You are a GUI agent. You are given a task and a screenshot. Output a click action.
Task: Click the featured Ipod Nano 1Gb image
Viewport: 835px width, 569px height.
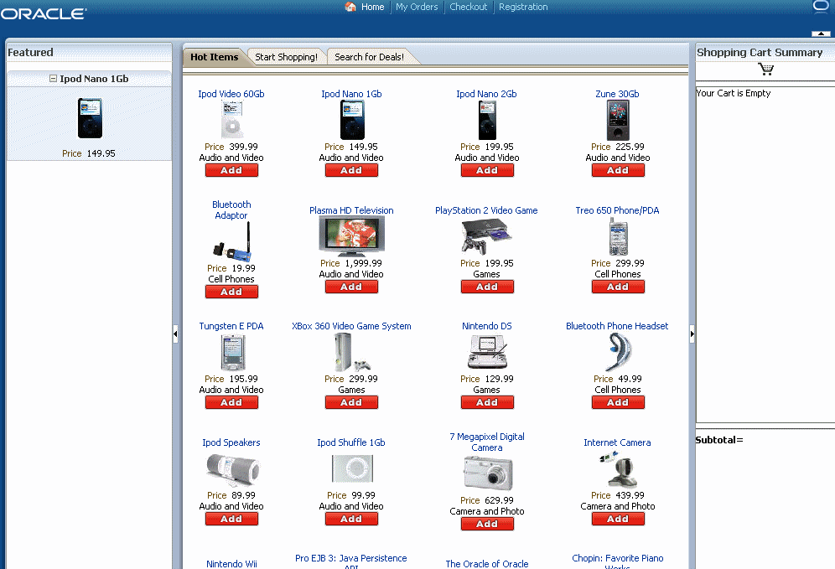(90, 118)
